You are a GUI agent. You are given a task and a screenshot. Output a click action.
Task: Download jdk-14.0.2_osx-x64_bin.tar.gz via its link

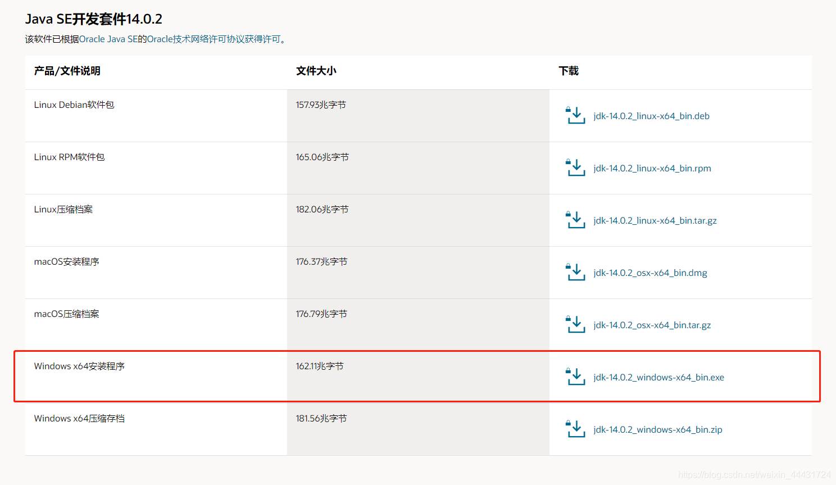click(x=652, y=325)
